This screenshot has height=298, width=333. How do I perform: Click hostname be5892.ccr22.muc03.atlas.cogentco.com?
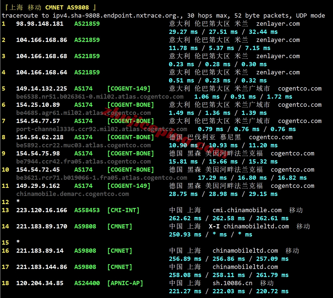pos(84,145)
